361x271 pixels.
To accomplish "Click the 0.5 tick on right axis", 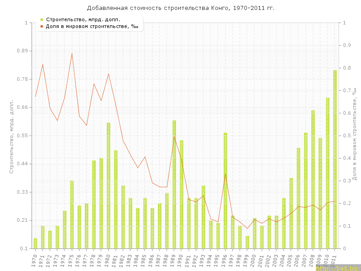I will (x=347, y=135).
